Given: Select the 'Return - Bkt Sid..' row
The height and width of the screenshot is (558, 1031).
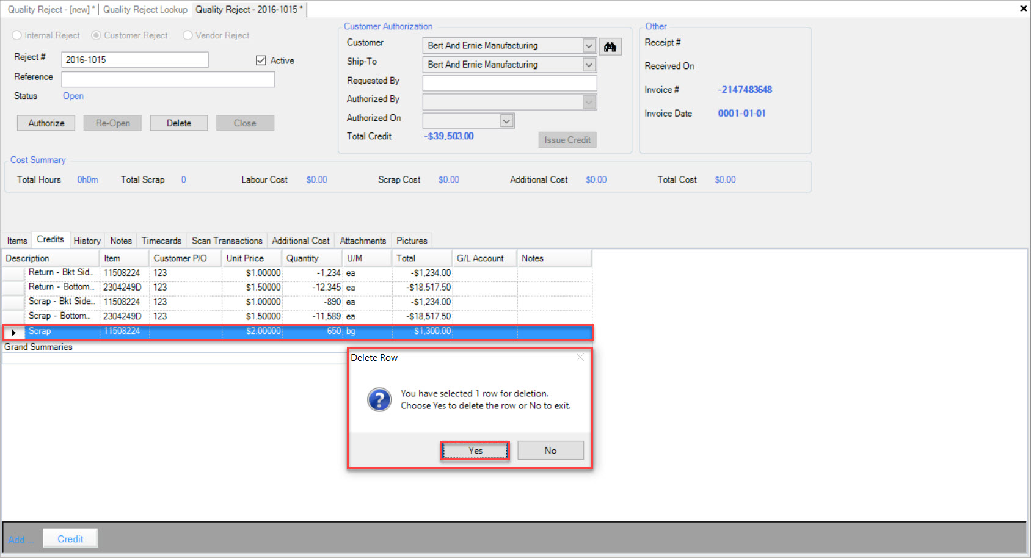Looking at the screenshot, I should pos(297,273).
